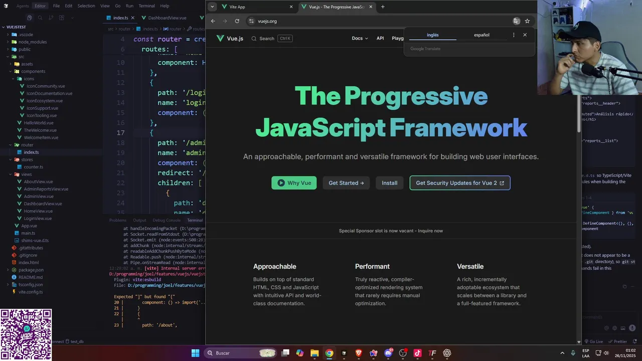This screenshot has width=642, height=361.
Task: Open Task View on taskbar
Action: (x=285, y=353)
